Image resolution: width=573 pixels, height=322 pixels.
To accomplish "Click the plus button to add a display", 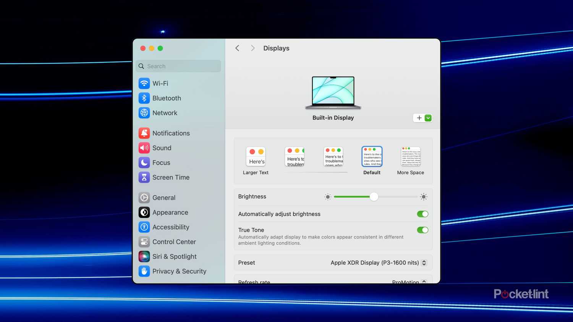I will coord(419,118).
